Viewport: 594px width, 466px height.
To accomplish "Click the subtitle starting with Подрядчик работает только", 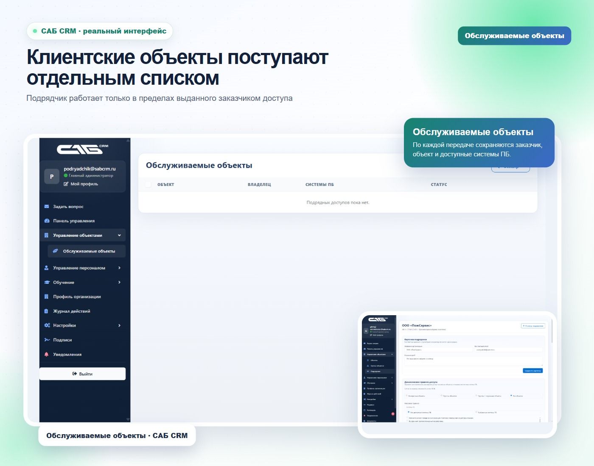I will 160,98.
